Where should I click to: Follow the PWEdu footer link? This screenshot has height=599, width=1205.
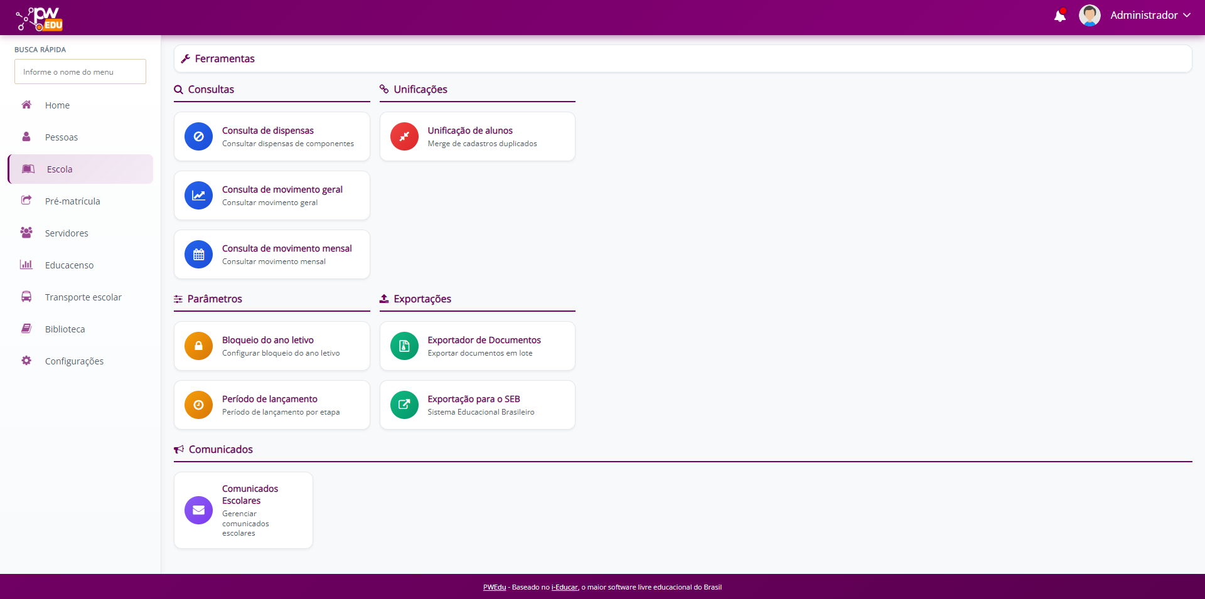coord(494,587)
